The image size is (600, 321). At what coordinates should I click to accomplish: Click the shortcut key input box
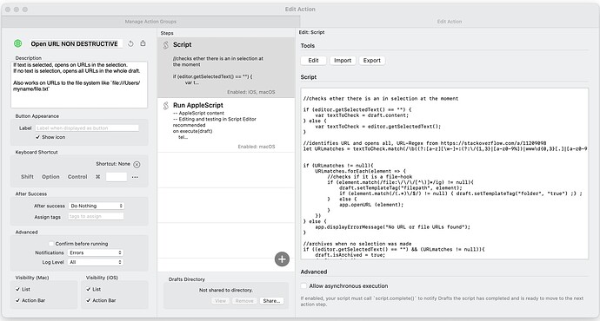(117, 177)
